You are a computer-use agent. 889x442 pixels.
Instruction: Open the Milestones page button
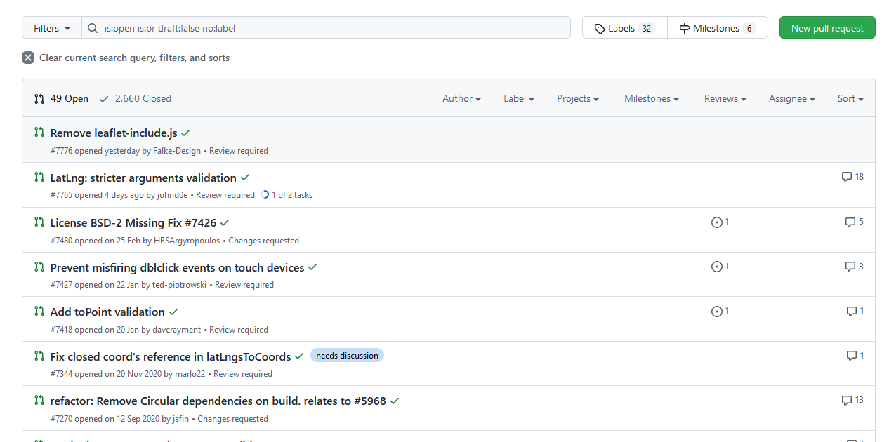pyautogui.click(x=717, y=28)
